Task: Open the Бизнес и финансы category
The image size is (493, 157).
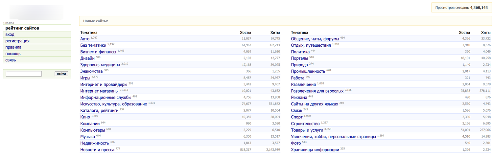Action: click(x=98, y=52)
